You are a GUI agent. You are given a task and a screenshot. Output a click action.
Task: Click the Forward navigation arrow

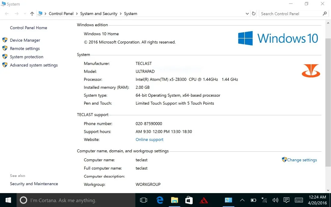pos(17,14)
